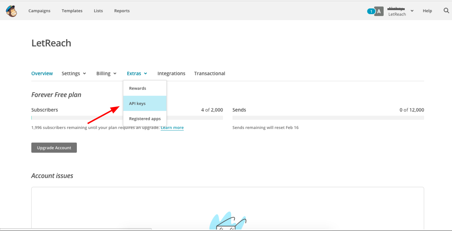Open Reports in top navigation
This screenshot has height=231, width=452.
click(122, 11)
